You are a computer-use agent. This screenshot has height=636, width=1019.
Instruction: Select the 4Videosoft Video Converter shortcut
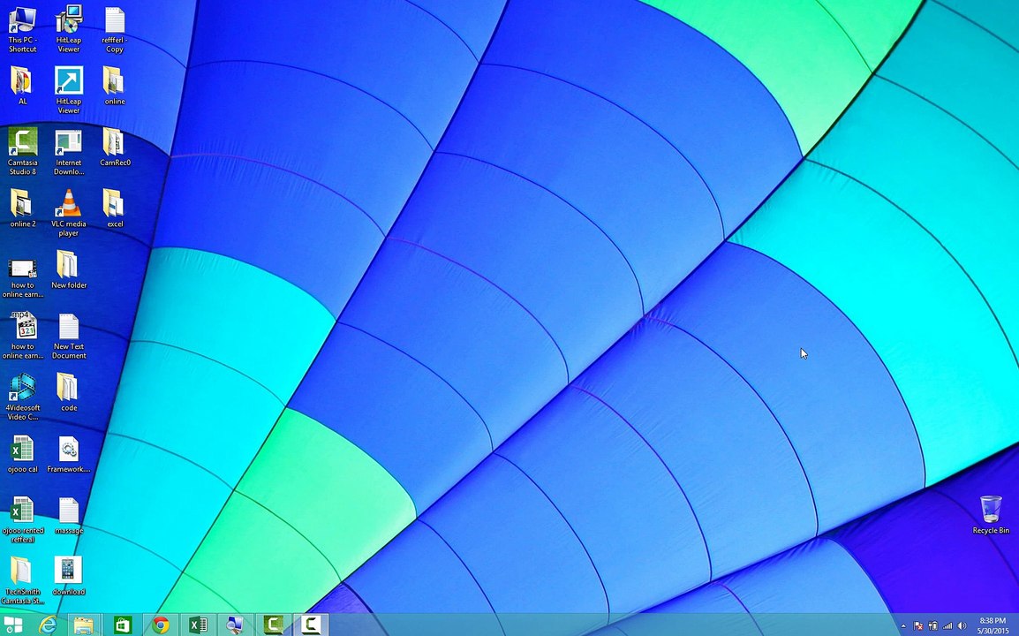pos(22,388)
